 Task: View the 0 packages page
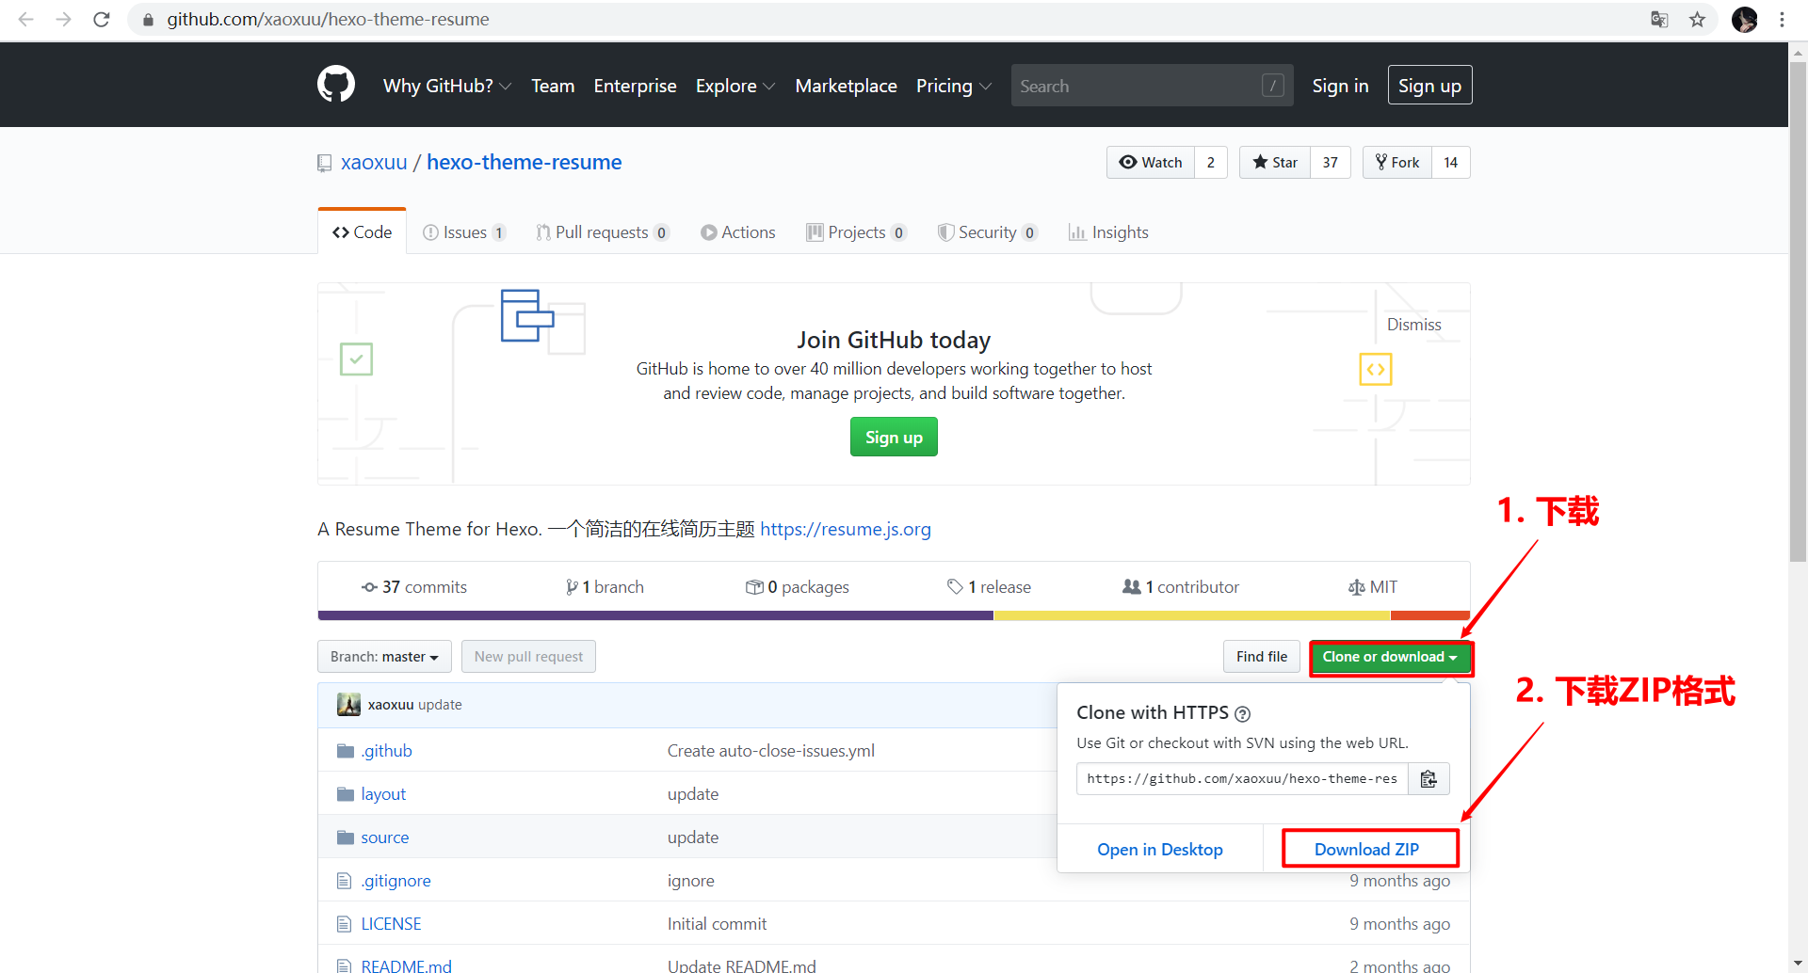798,587
